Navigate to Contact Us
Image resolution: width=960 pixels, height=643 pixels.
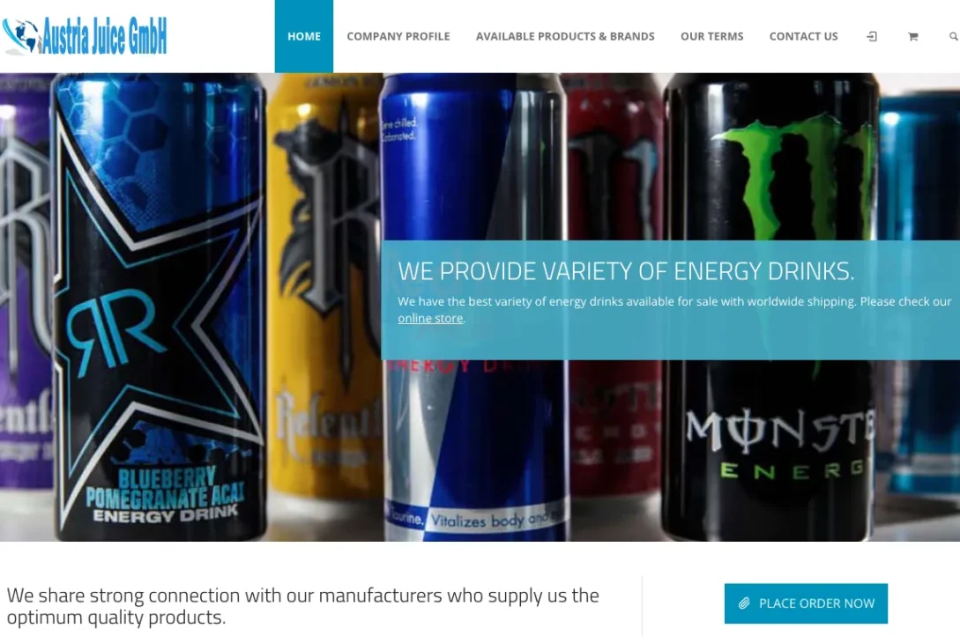[x=803, y=36]
